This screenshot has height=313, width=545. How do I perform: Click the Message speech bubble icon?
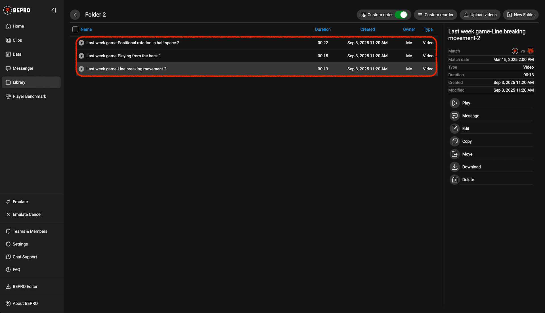pos(454,116)
